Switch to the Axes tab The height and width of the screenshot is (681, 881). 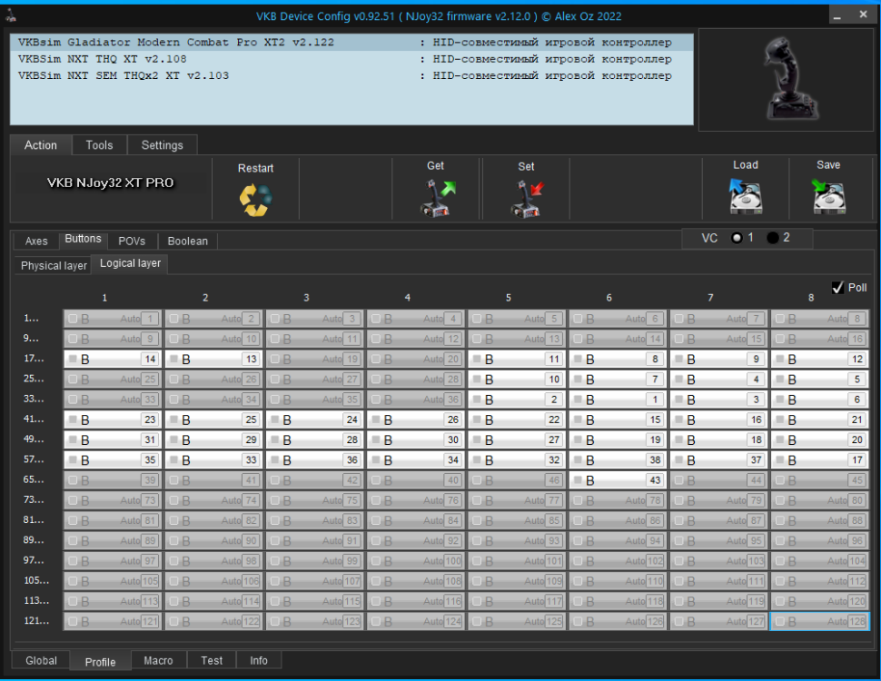(36, 242)
